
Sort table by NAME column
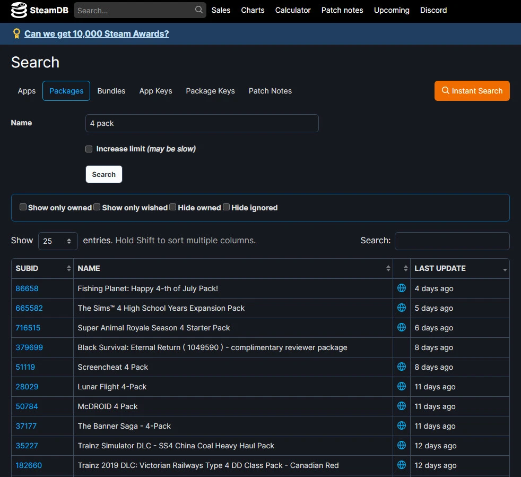tap(233, 268)
